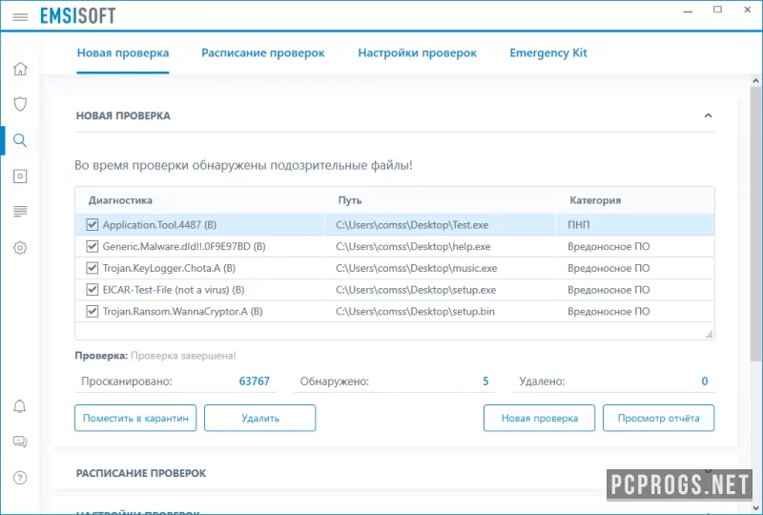Toggle Trojan.Ransom.WannaCryptor.A checkbox
763x515 pixels.
92,311
